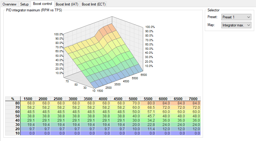Select cell 36.0 at 7000 RPM, 40 TPS
This screenshot has width=256, height=141.
click(x=193, y=120)
